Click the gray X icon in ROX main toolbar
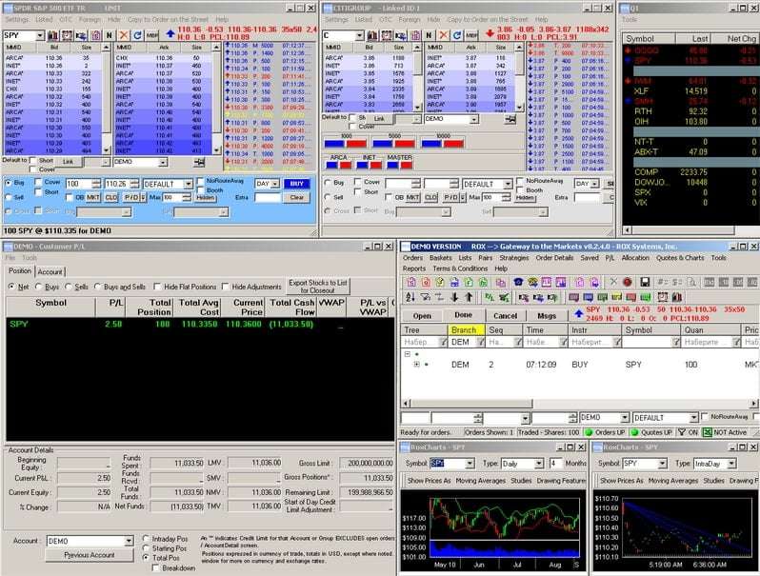This screenshot has height=576, width=760. [613, 282]
